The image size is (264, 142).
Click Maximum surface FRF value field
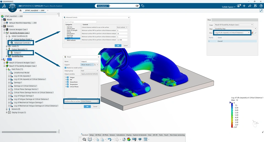coord(122,34)
